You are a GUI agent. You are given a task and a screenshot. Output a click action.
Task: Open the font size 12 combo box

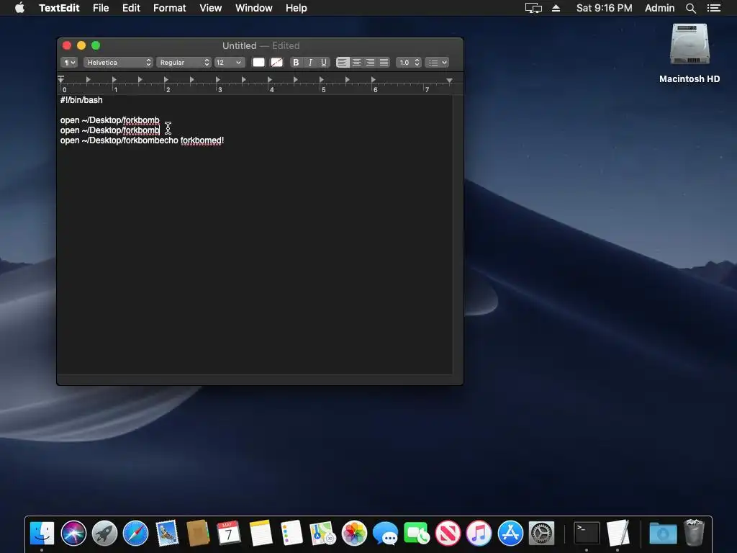[229, 62]
